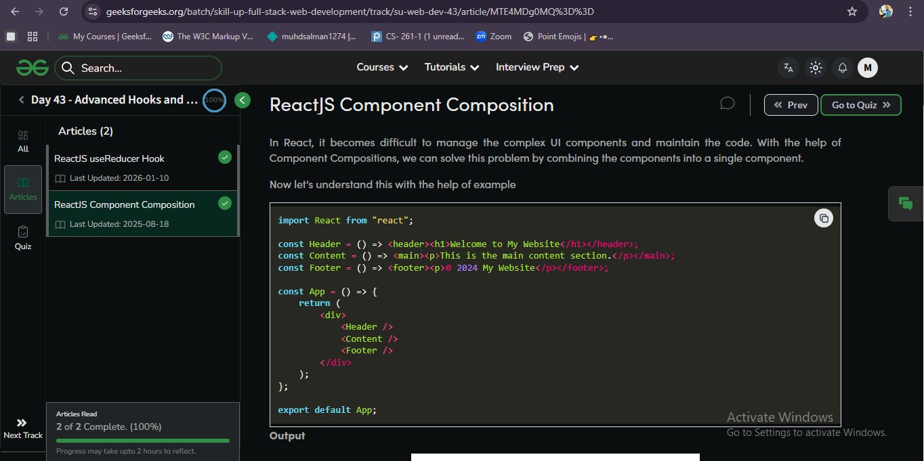Select the All sidebar section
The image size is (924, 461).
23,141
